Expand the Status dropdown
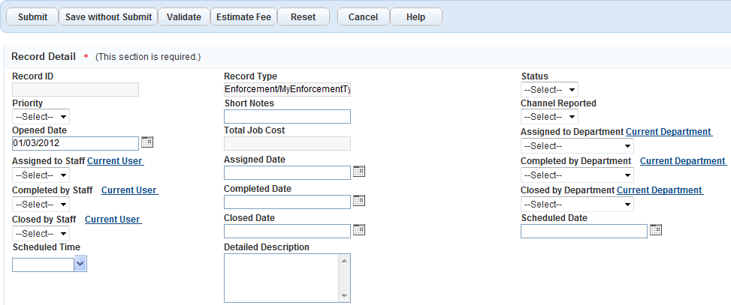Image resolution: width=731 pixels, height=305 pixels. coord(549,90)
